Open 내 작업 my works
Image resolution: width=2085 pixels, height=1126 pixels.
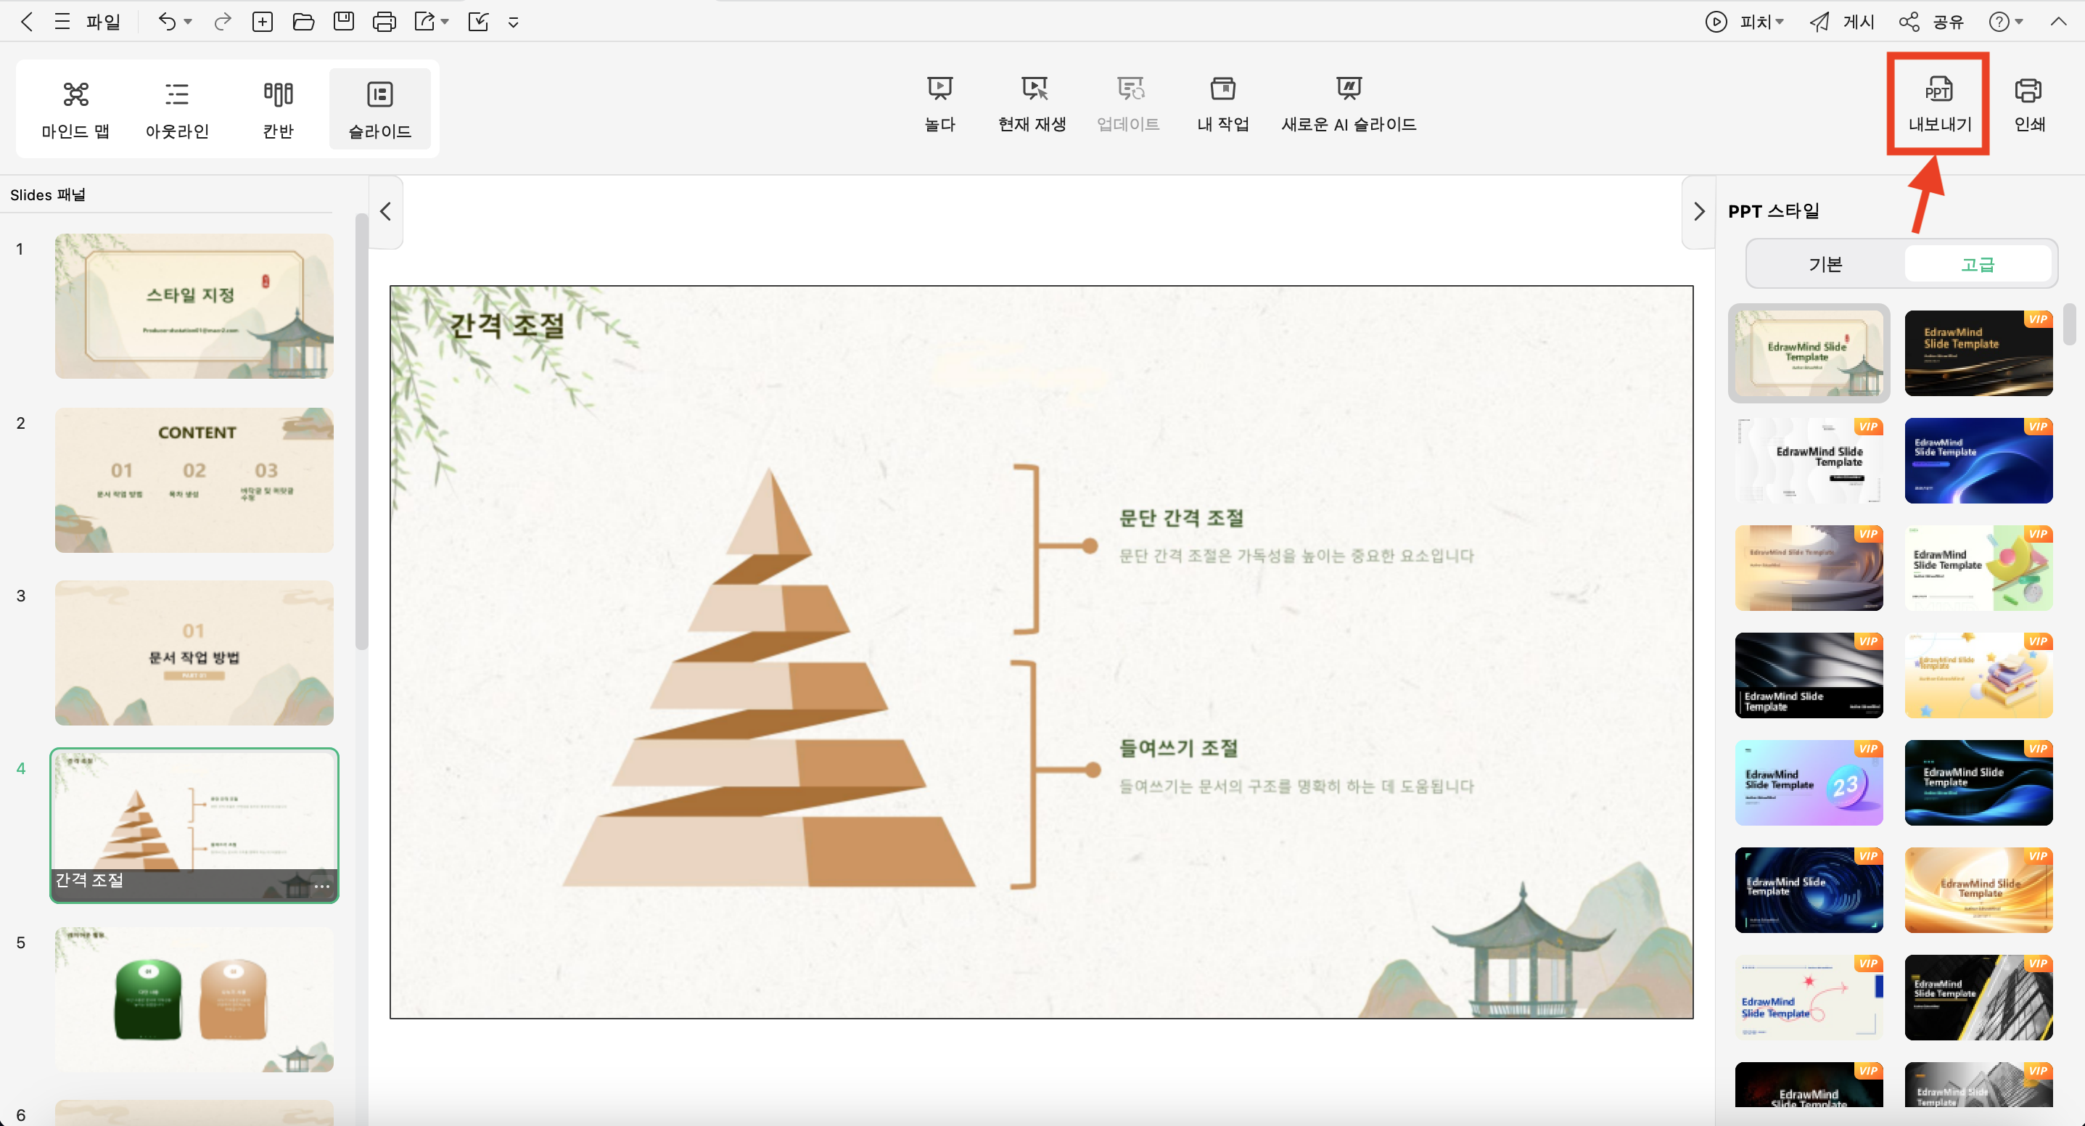[x=1223, y=104]
